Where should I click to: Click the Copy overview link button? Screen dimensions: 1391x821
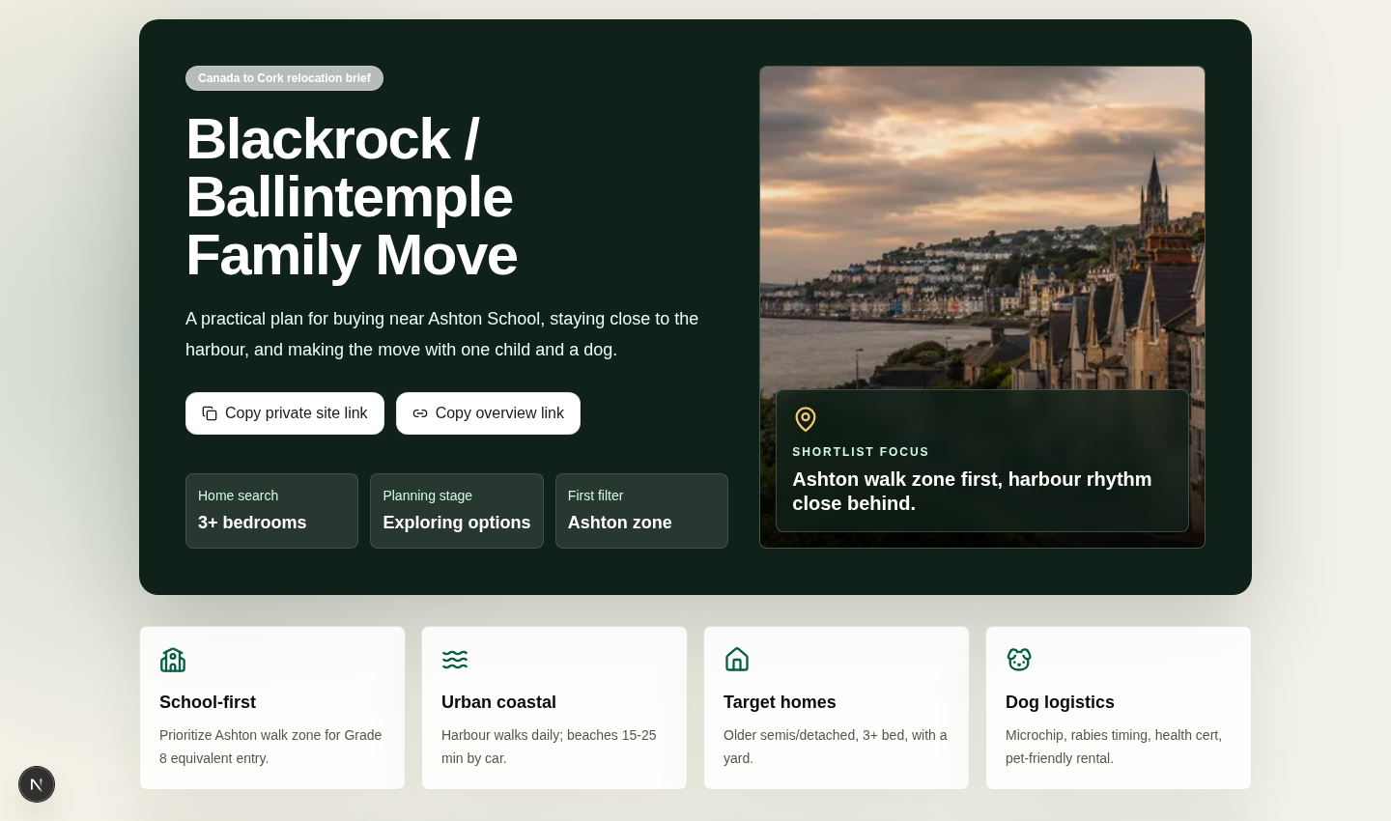(488, 413)
